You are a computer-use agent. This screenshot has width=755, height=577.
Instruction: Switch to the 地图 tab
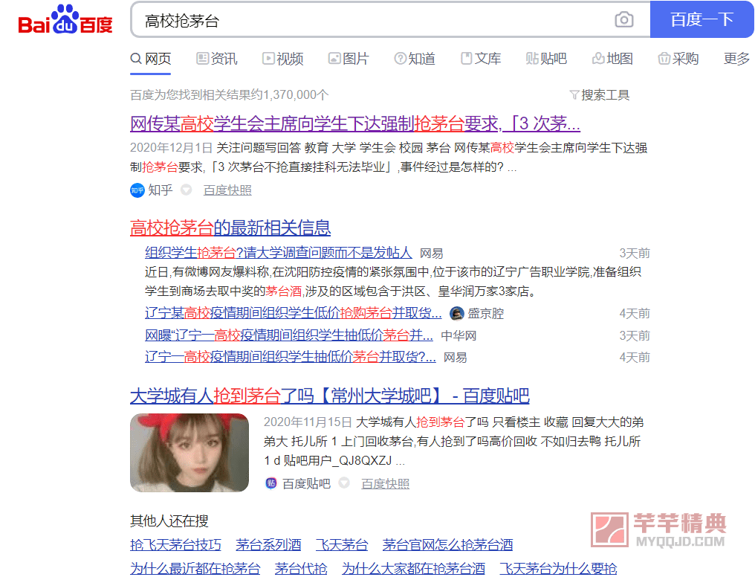(x=612, y=59)
